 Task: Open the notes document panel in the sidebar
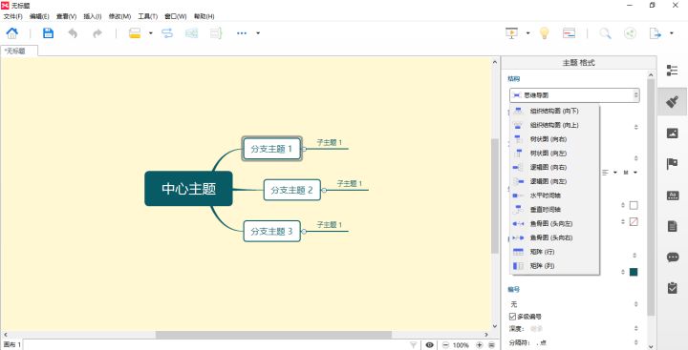coord(672,226)
